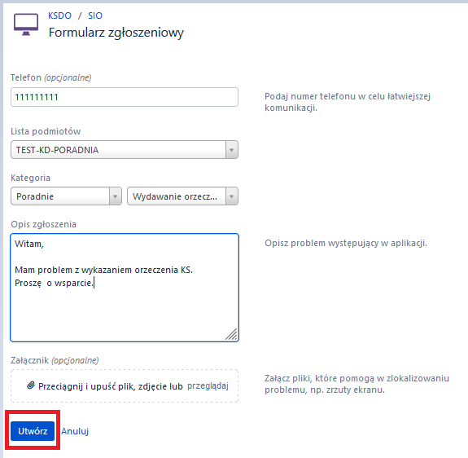Click the przeglądaj link to browse files

(208, 386)
